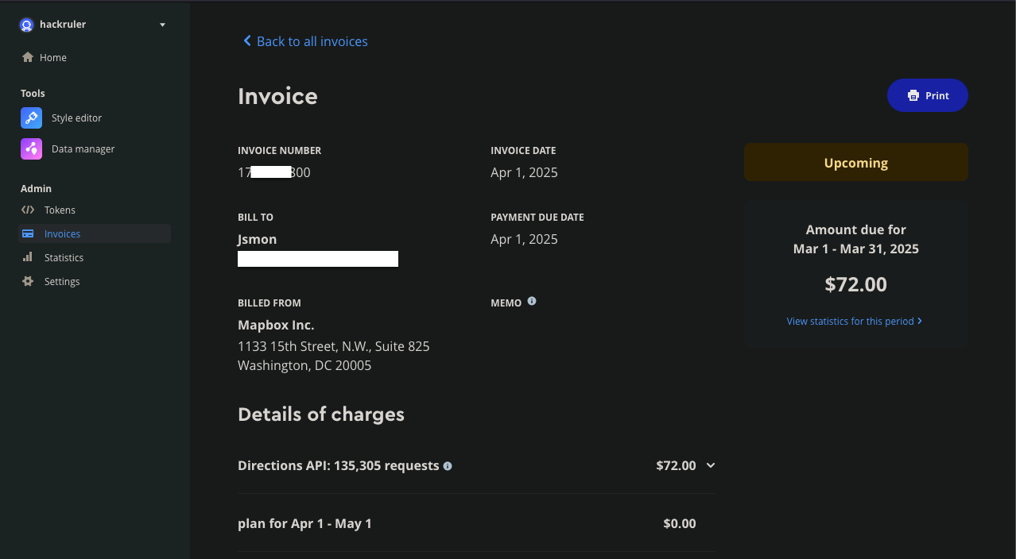
Task: Click the Tokens code icon
Action: 26,210
